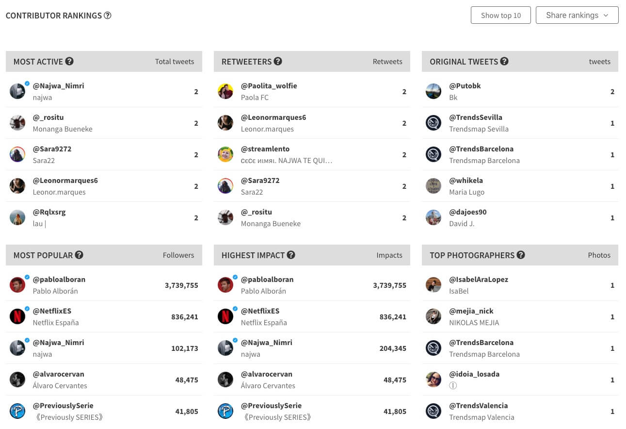Click the info icon below @idoia_losada
This screenshot has height=429, width=626.
point(453,385)
